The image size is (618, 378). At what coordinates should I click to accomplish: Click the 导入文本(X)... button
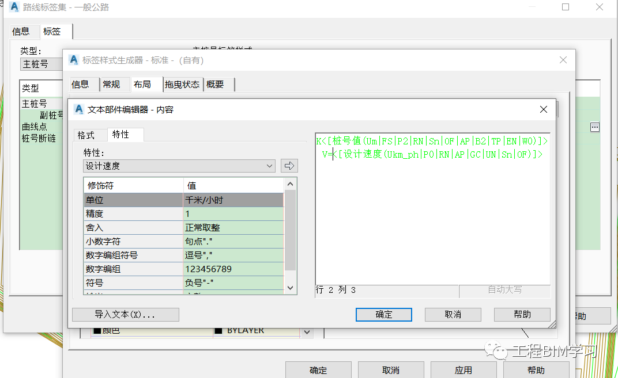[125, 314]
